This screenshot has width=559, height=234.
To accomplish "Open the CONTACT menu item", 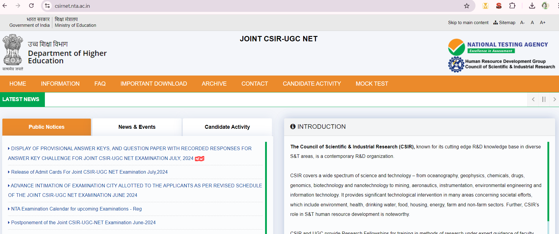I will coord(255,84).
